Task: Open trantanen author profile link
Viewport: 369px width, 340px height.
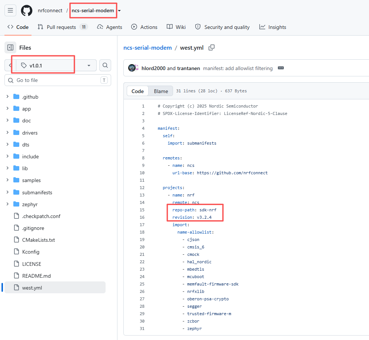Action: pos(189,68)
